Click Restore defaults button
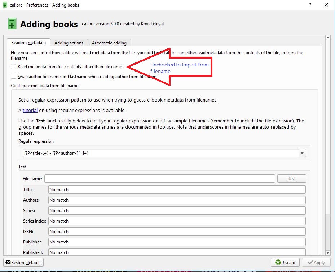This screenshot has width=335, height=272. pos(23,262)
